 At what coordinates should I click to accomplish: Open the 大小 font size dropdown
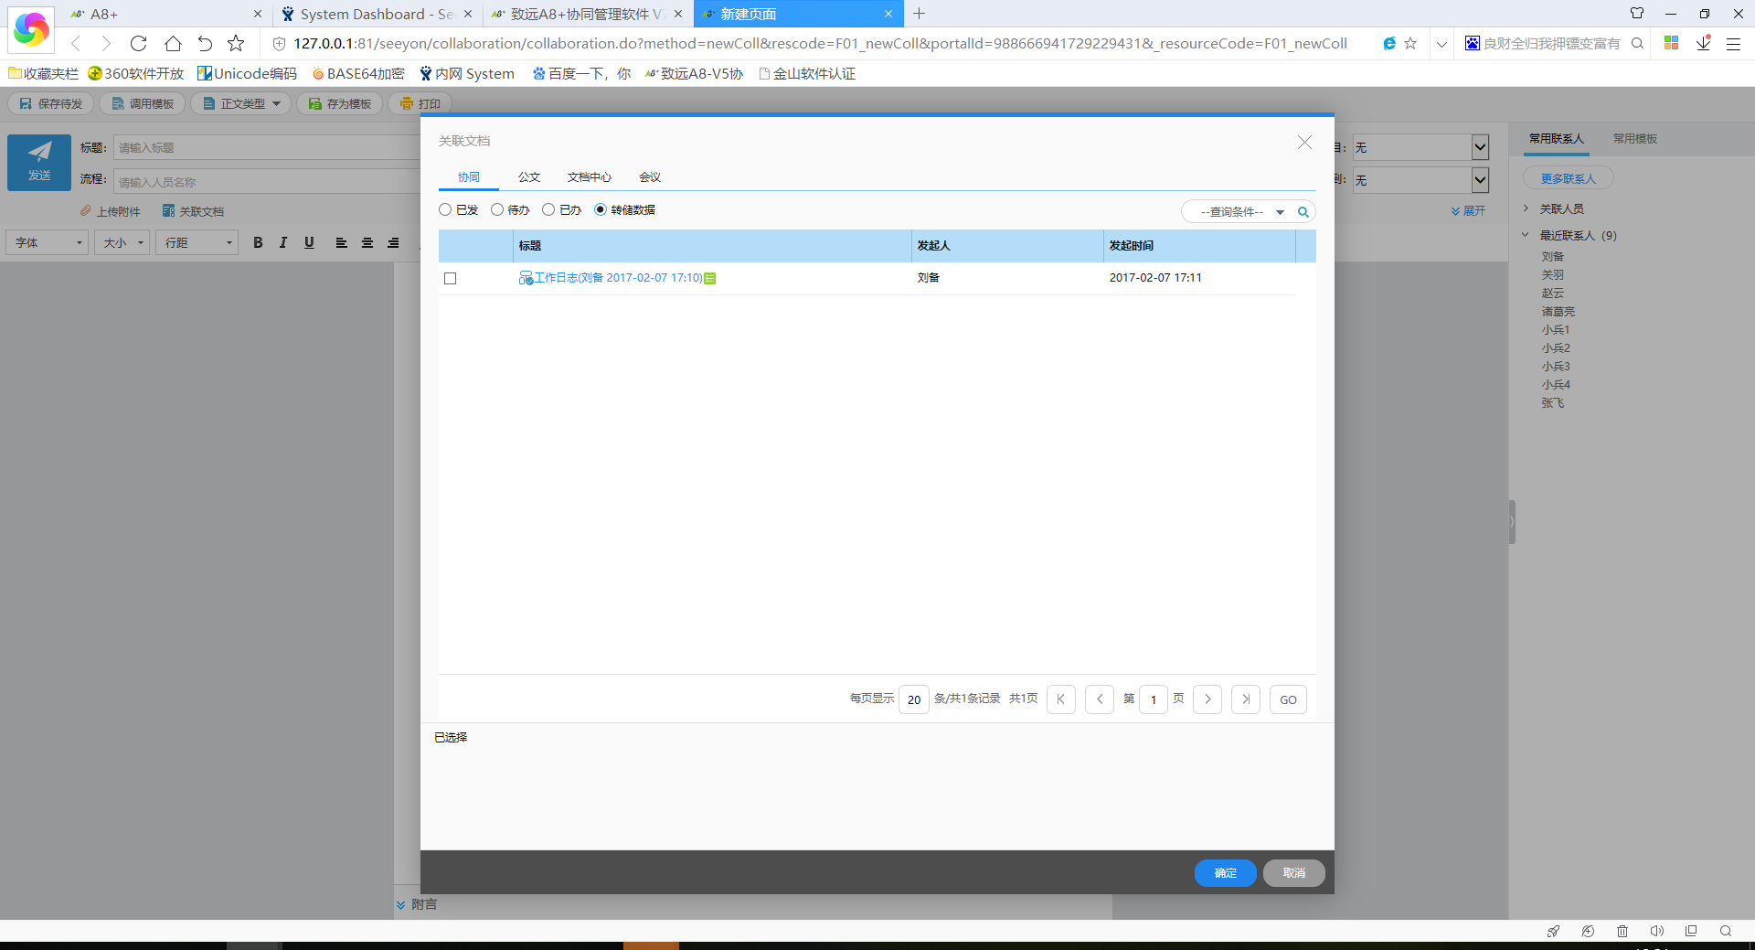[x=122, y=243]
